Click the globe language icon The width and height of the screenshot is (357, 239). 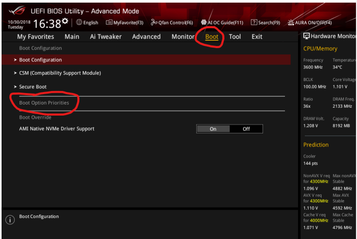[79, 22]
